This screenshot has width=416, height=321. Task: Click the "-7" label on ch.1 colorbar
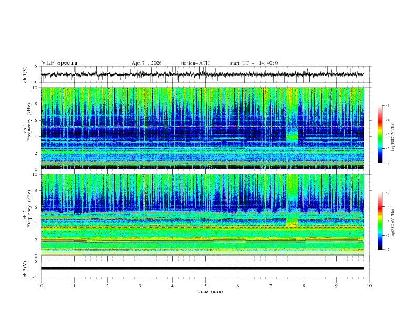tap(387, 163)
